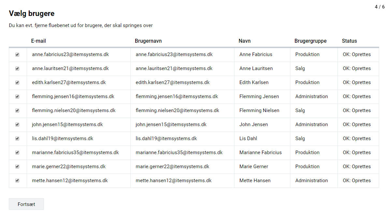The width and height of the screenshot is (390, 219).
Task: Click OK: Oprettes status for Lis Dahl
Action: [x=356, y=139]
